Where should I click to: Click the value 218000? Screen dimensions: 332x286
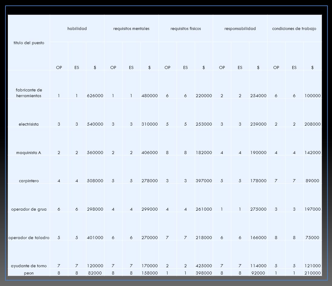coord(204,238)
